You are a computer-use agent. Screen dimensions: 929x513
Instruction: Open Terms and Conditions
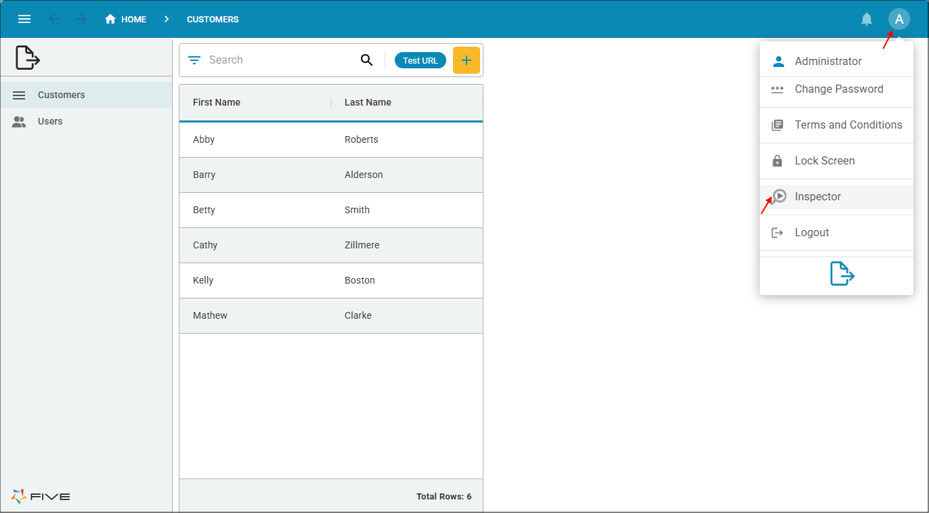click(x=848, y=125)
